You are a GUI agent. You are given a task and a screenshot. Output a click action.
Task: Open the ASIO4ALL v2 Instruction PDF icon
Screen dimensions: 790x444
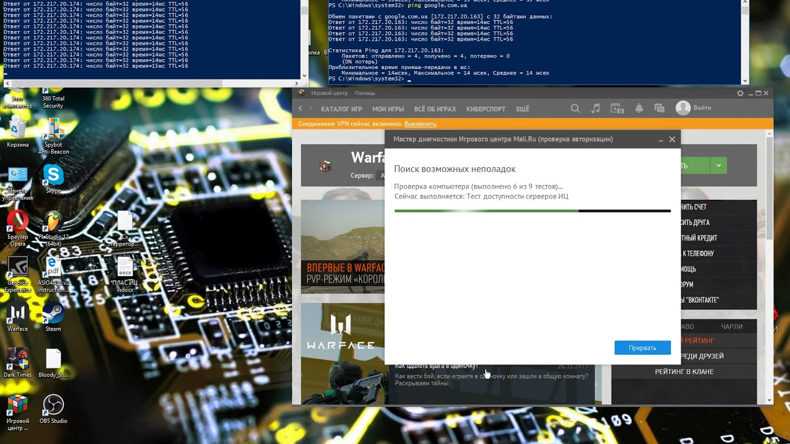(x=53, y=274)
